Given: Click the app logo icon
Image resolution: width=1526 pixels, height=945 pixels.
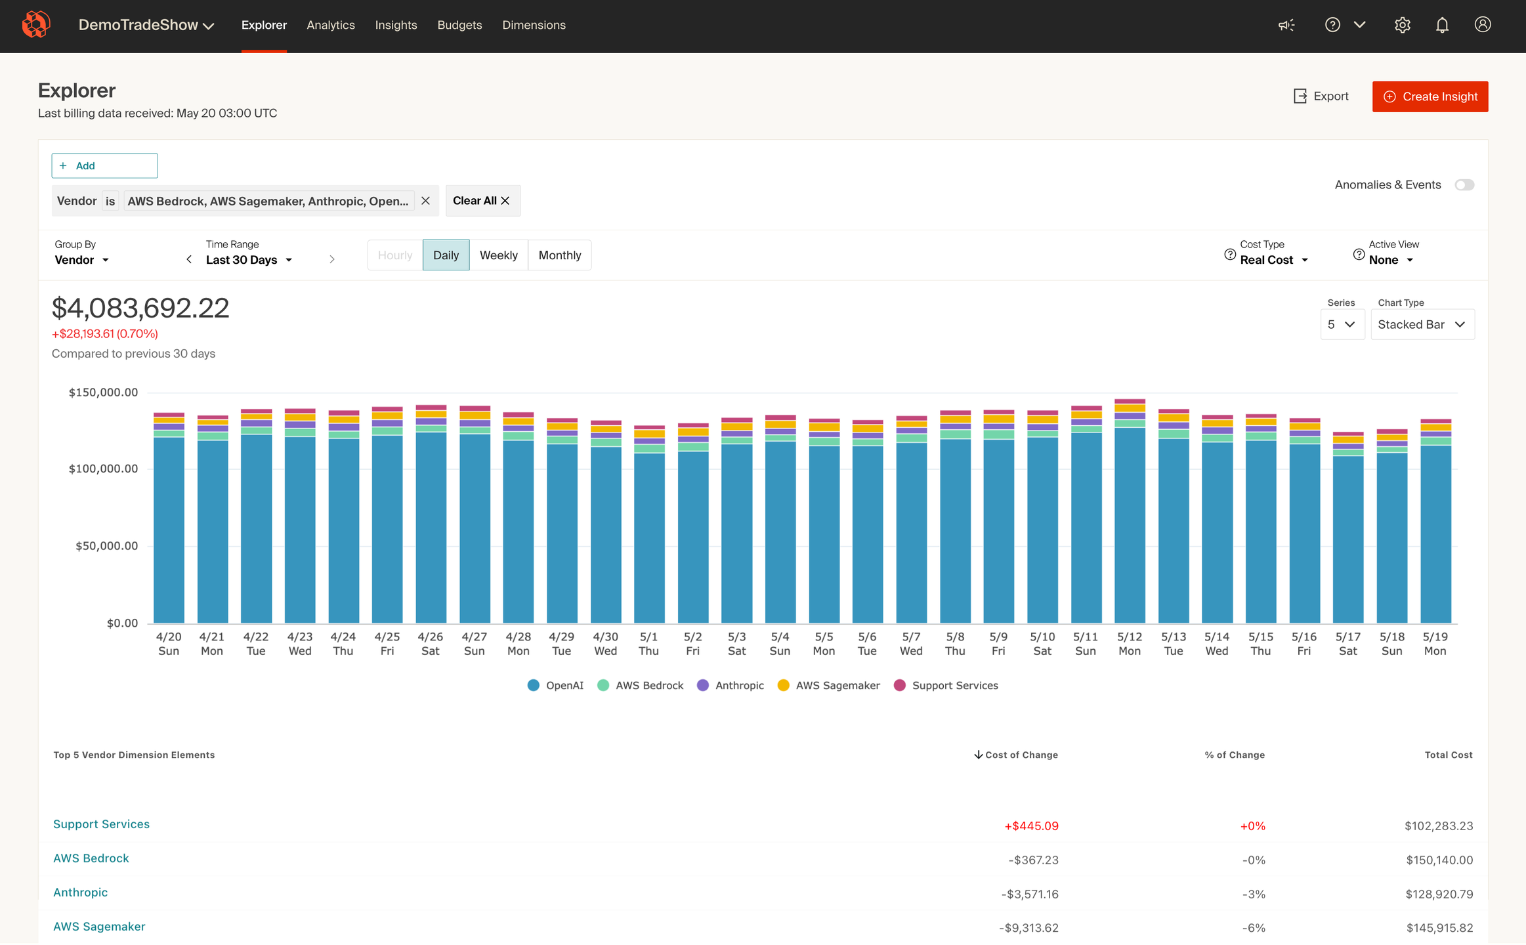Looking at the screenshot, I should (x=36, y=25).
